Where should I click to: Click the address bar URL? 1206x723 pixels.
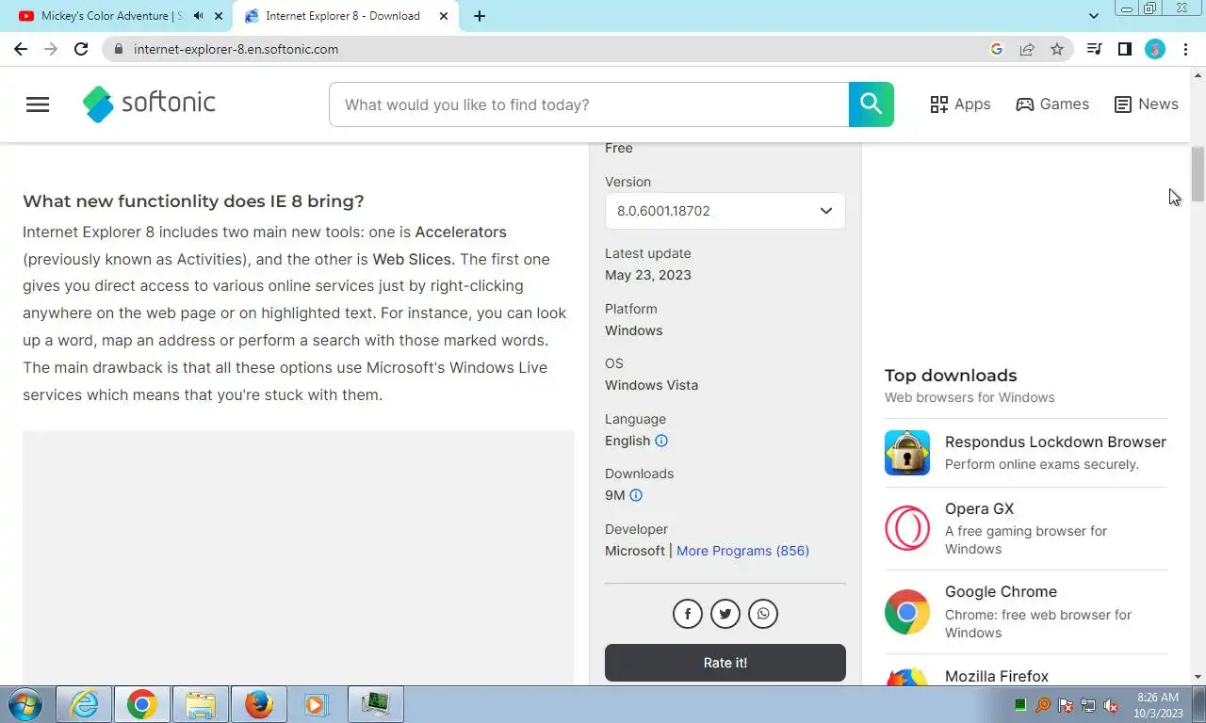point(236,49)
